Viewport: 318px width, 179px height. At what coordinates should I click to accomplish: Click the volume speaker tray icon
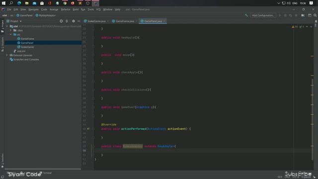click(289, 3)
